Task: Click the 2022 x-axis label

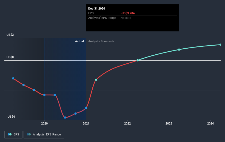Action: (x=127, y=123)
